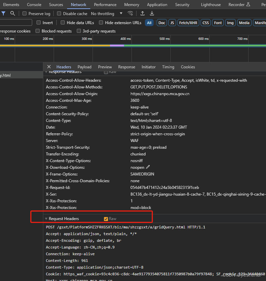Click the POST gridQuery.html request line
The width and height of the screenshot is (266, 281).
pos(125,227)
